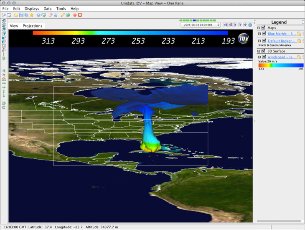Click the yellow star favorites icon
This screenshot has height=230, width=305.
pos(31,15)
